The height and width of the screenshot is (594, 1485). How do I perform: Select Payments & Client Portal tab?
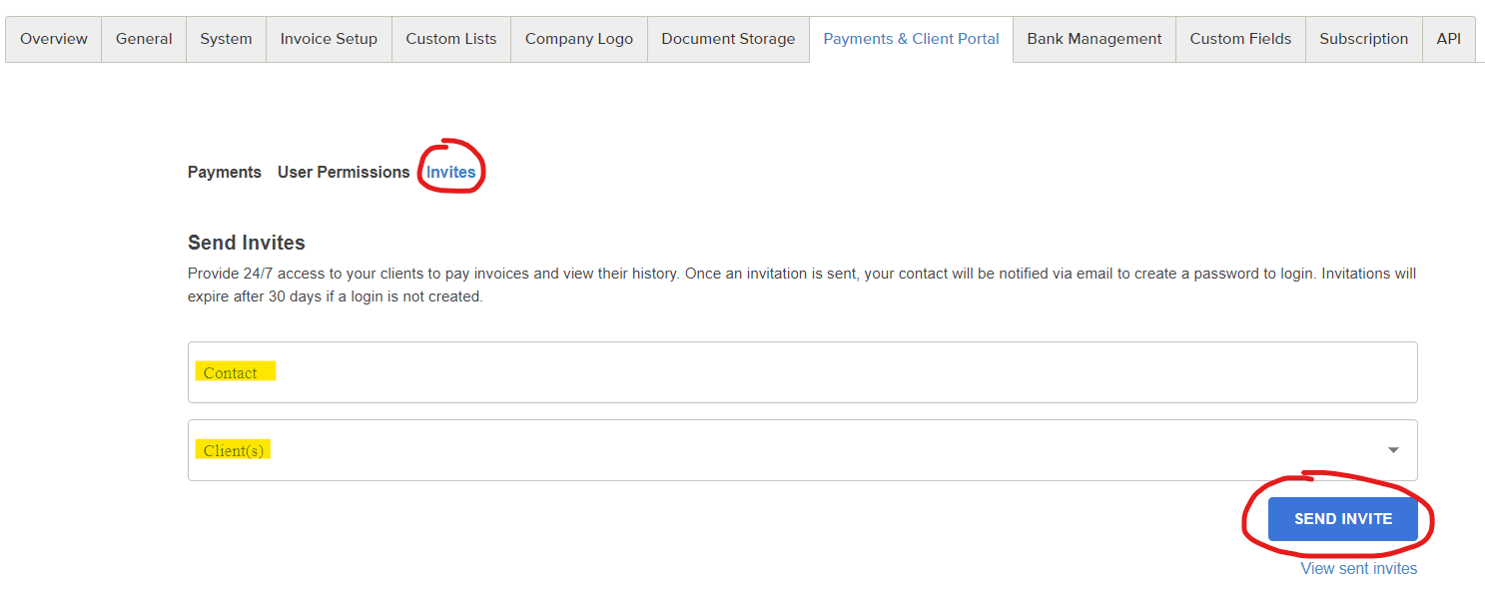[911, 39]
